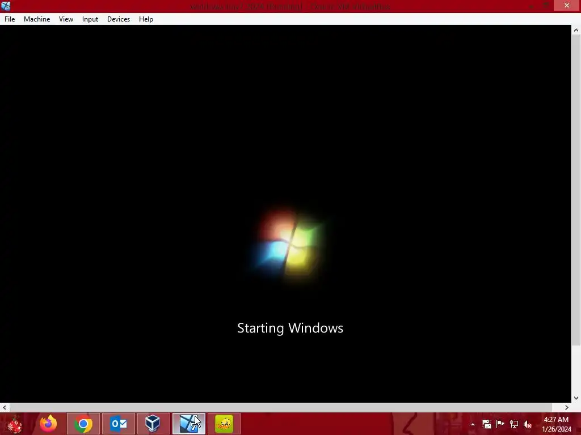Click the VirtualBox VM window title icon
581x435 pixels.
[6, 6]
